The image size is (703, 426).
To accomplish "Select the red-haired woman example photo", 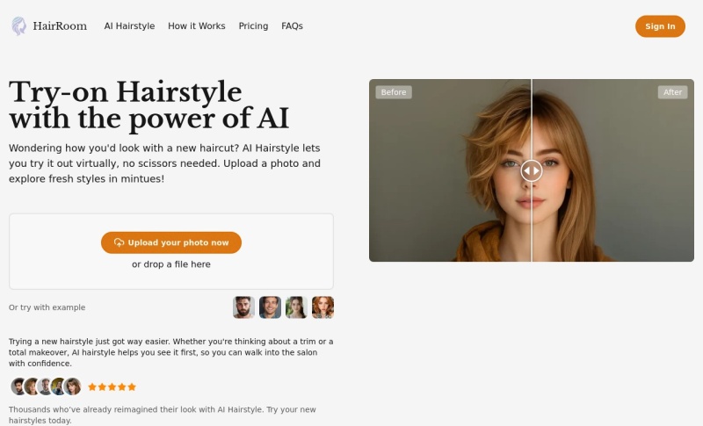I will click(323, 307).
